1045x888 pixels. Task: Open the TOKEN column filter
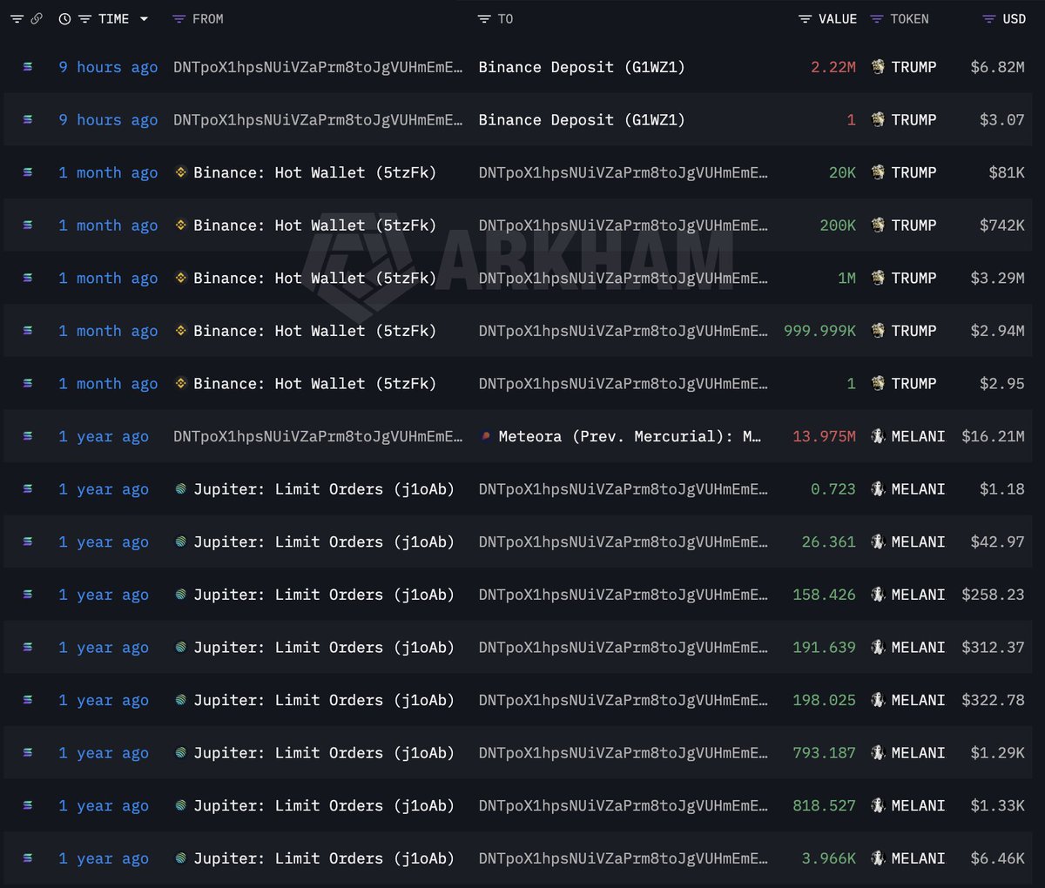877,18
